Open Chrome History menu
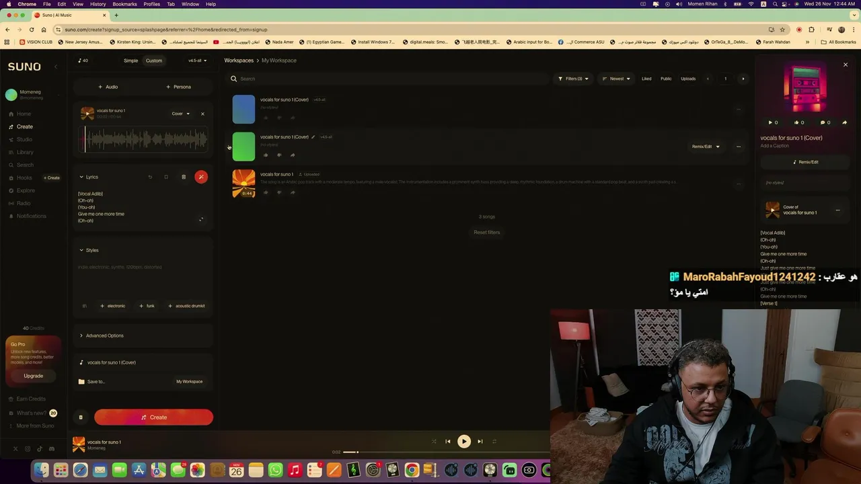The width and height of the screenshot is (861, 484). 98,4
